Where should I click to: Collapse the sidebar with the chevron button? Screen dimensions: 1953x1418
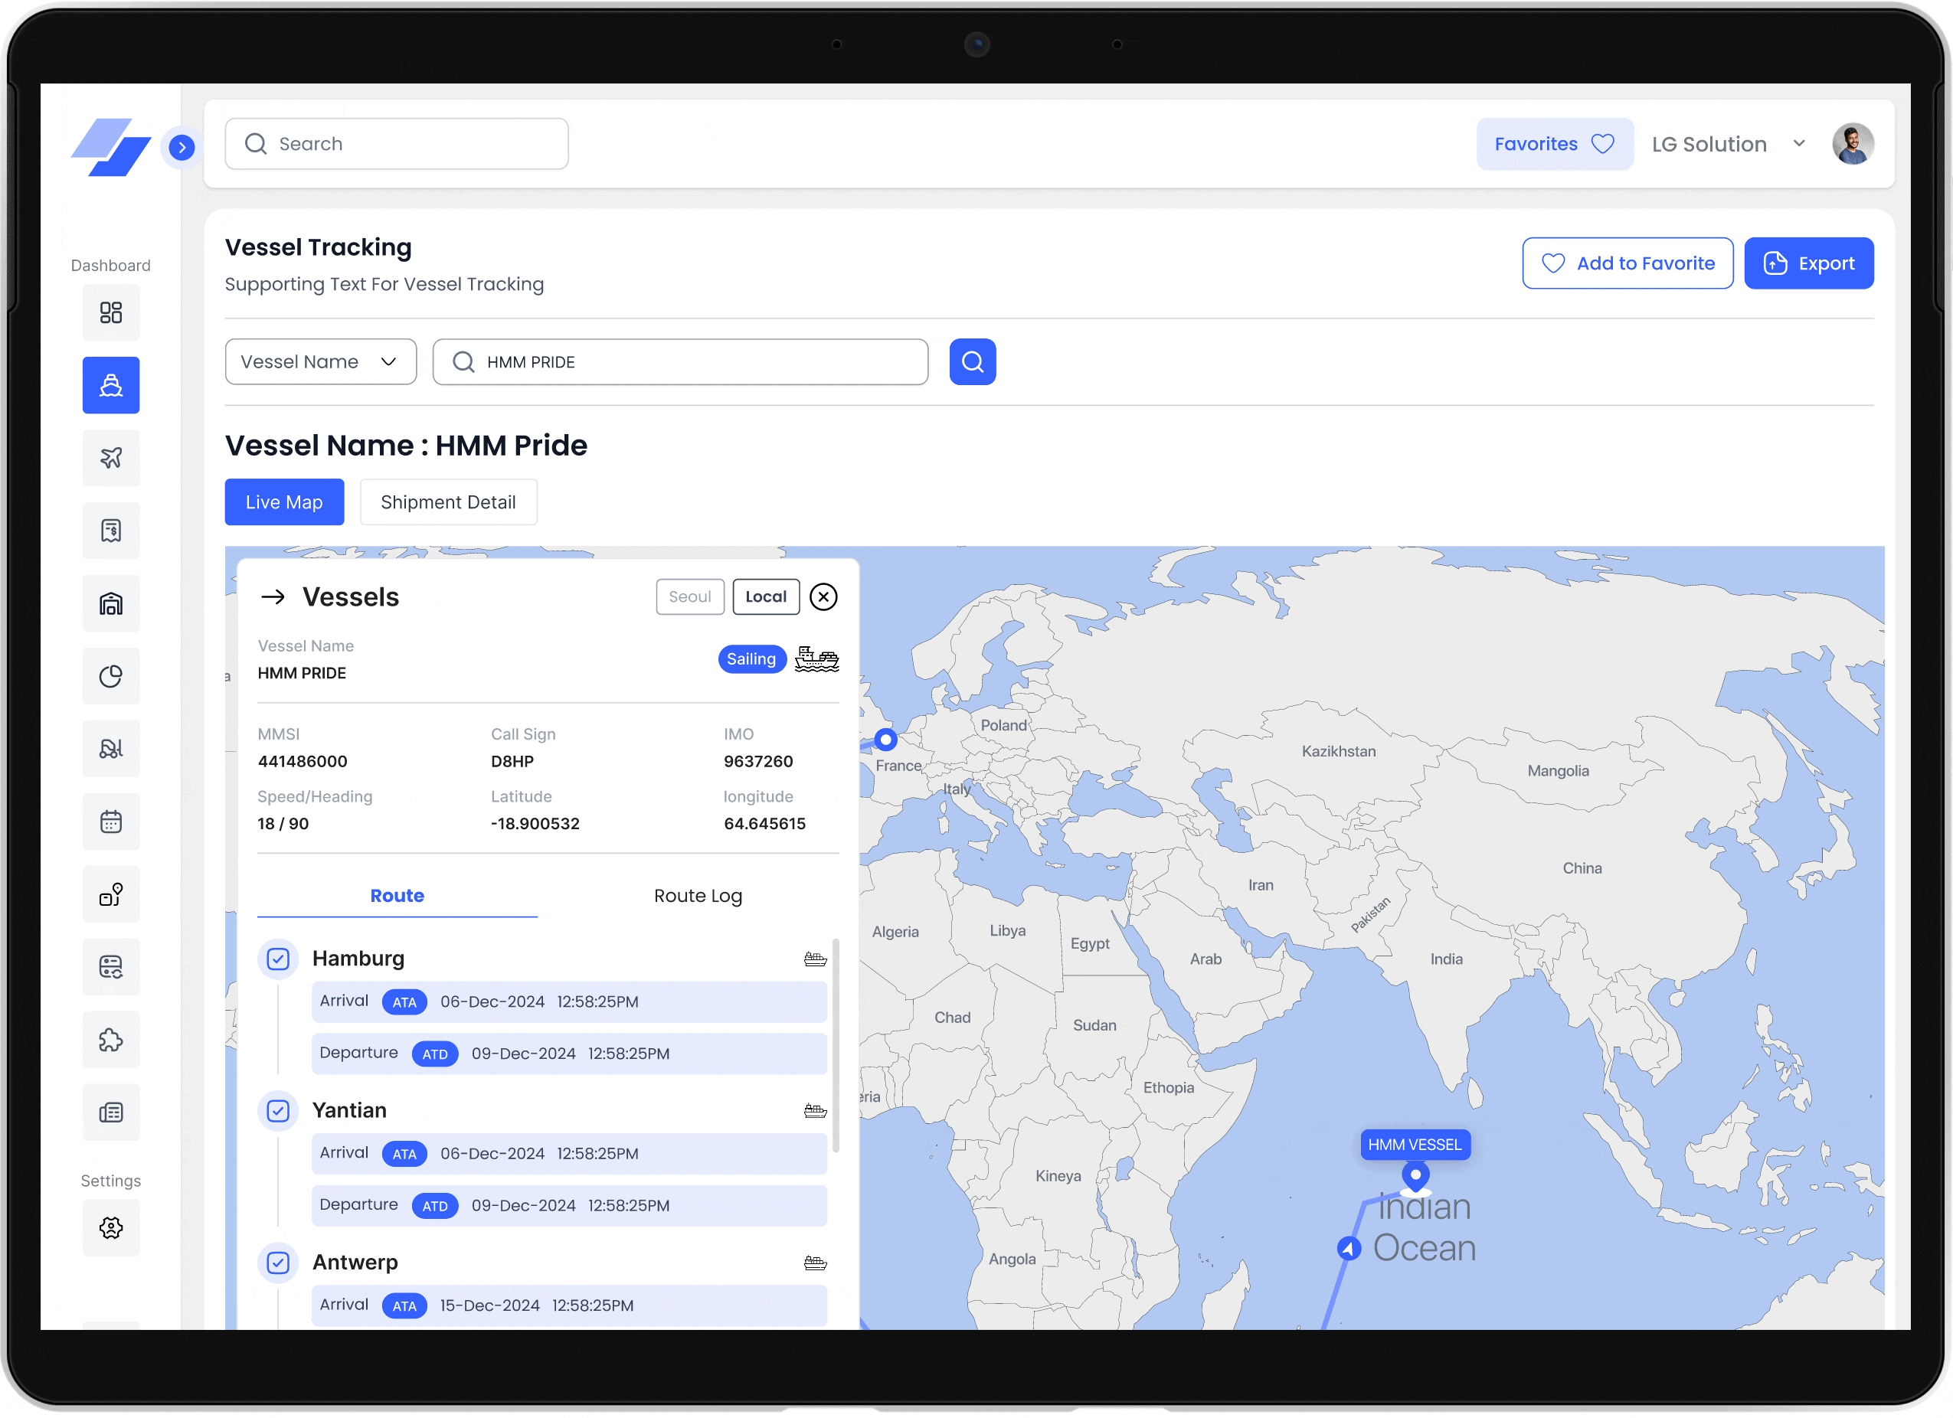[x=181, y=147]
